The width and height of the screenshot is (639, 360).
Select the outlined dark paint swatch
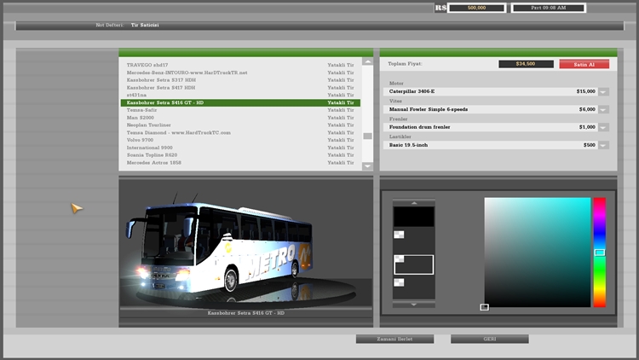click(413, 264)
